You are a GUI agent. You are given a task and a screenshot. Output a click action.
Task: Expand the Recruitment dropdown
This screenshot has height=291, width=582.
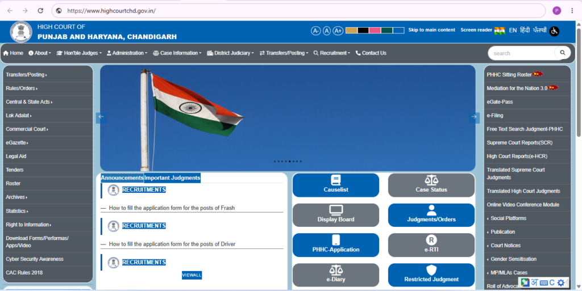tap(332, 53)
